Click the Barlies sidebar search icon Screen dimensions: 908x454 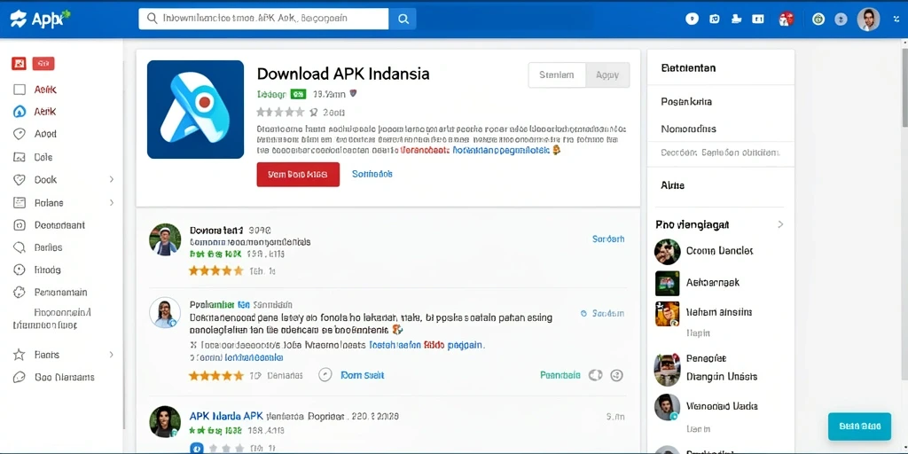tap(20, 247)
